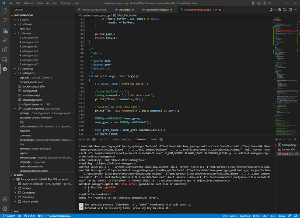The height and width of the screenshot is (218, 300).
Task: Expand the Containers folder
Action: coord(15,193)
